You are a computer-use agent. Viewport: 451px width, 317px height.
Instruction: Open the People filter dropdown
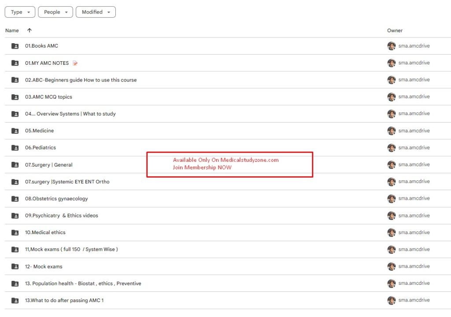[x=55, y=12]
